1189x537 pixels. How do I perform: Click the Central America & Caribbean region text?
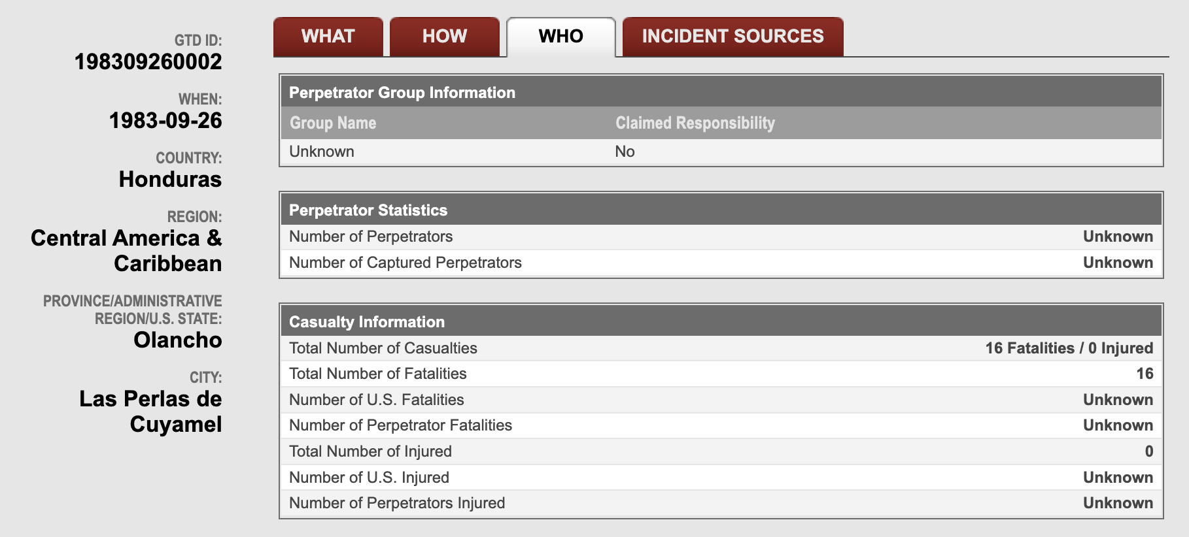coord(126,250)
